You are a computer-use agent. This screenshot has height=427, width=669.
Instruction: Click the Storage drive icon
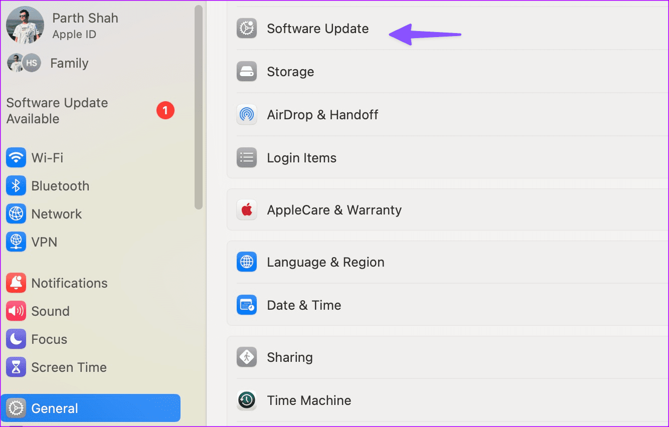pyautogui.click(x=246, y=72)
